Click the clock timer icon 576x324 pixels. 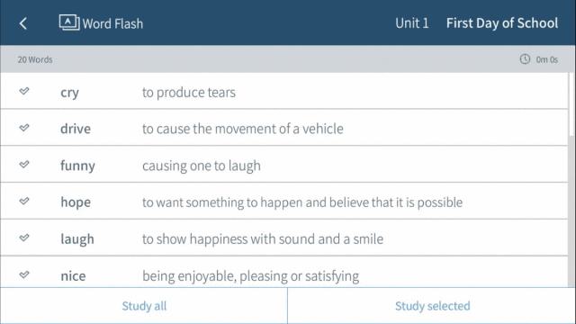pos(525,59)
